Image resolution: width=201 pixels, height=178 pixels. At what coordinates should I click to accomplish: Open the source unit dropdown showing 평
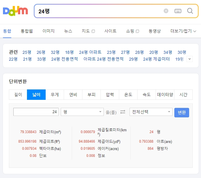click(x=82, y=112)
